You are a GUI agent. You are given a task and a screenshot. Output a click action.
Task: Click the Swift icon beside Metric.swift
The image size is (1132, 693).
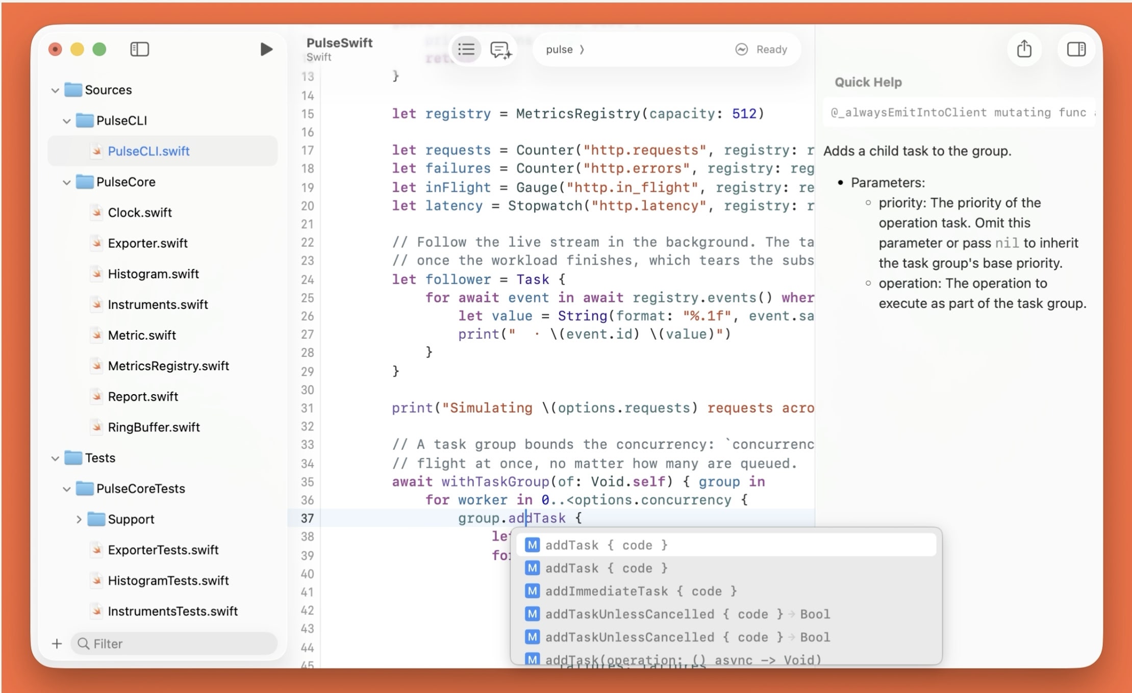click(x=96, y=335)
